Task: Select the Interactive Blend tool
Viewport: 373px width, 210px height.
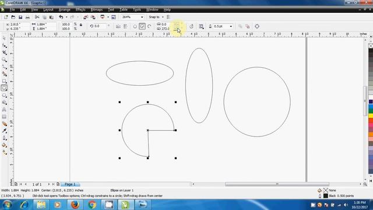Action: (x=4, y=124)
